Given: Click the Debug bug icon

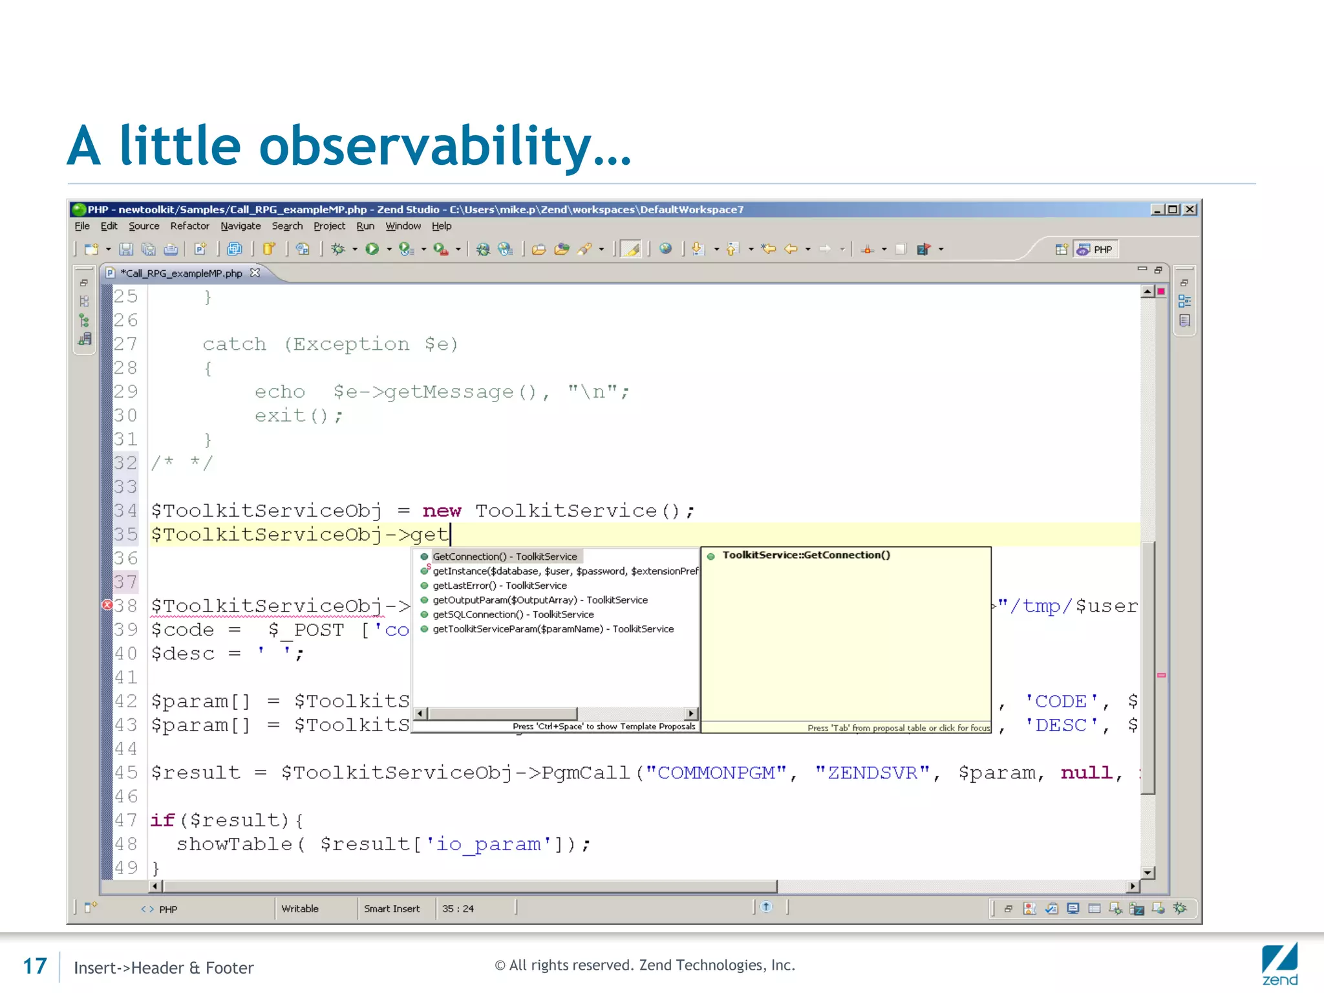Looking at the screenshot, I should 338,249.
